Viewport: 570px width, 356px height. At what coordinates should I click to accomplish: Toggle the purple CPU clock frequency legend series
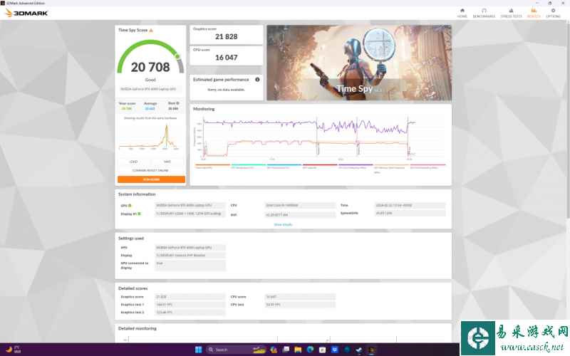coord(356,166)
